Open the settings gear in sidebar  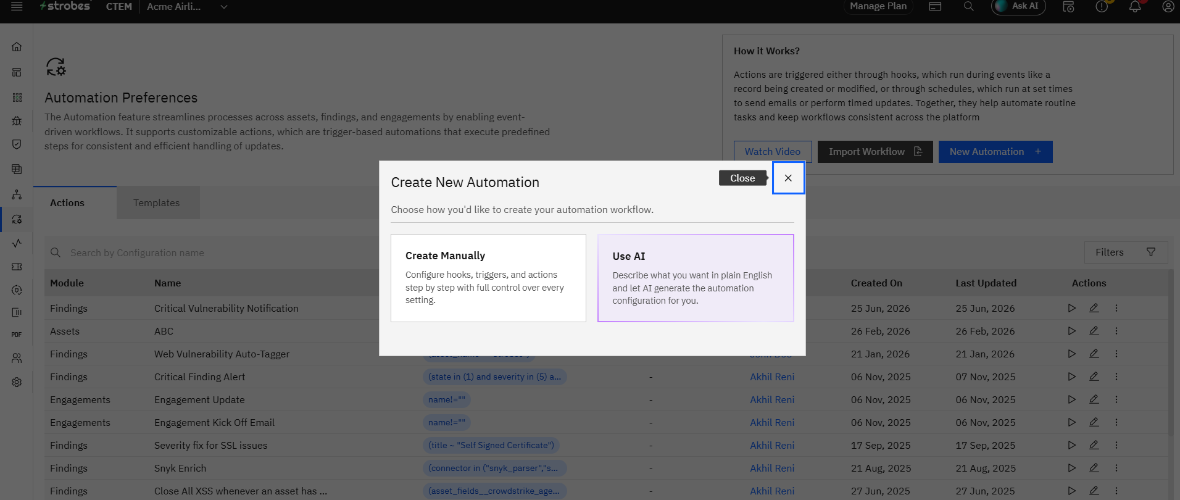coord(17,382)
